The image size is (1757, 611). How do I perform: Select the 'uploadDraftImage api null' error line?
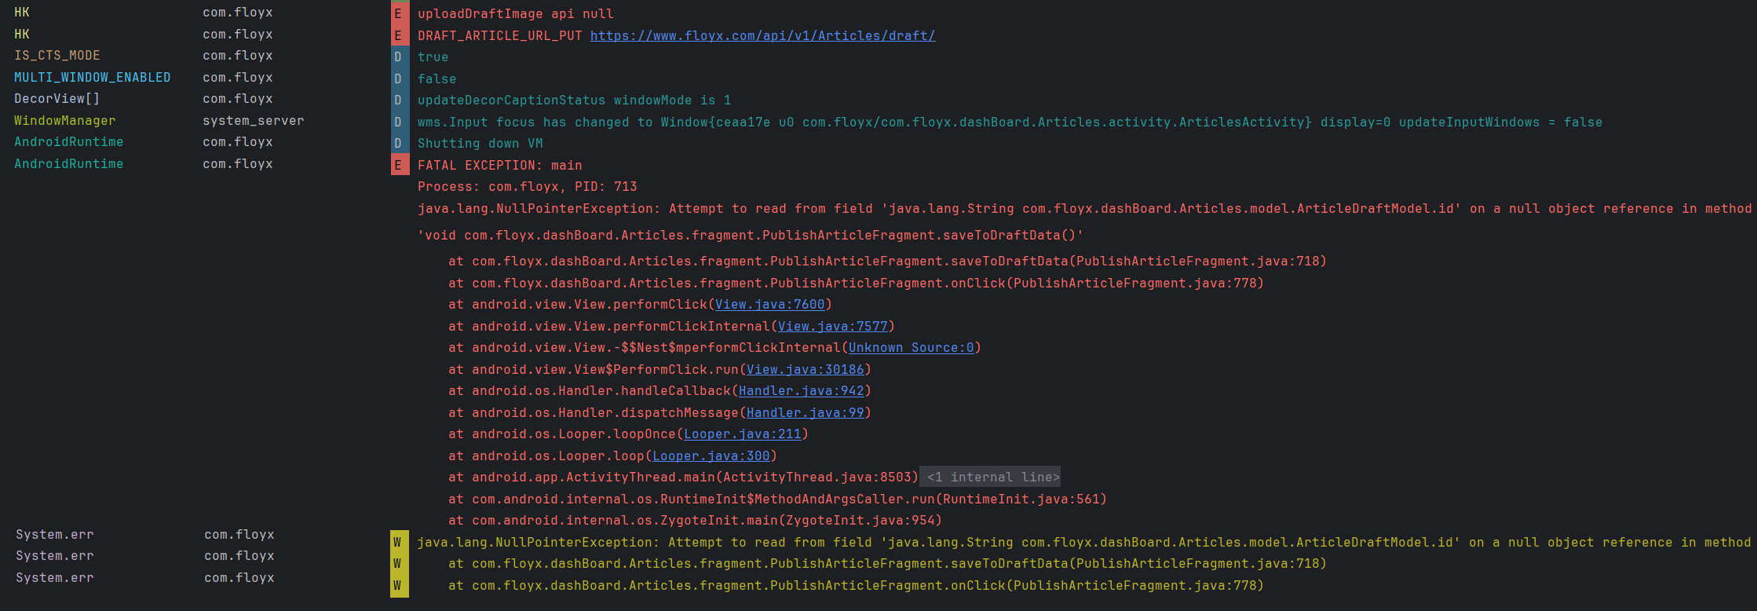(x=515, y=14)
